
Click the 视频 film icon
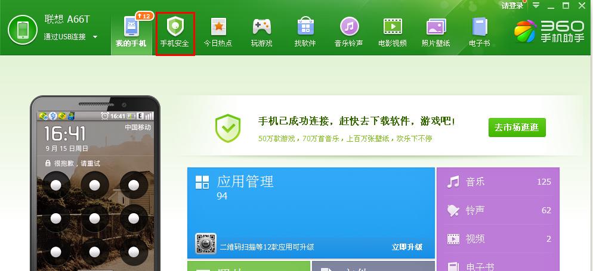tap(453, 239)
